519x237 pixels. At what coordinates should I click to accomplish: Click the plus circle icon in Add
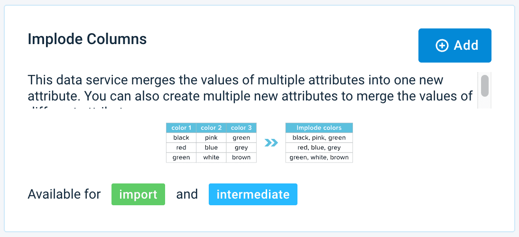tap(442, 46)
